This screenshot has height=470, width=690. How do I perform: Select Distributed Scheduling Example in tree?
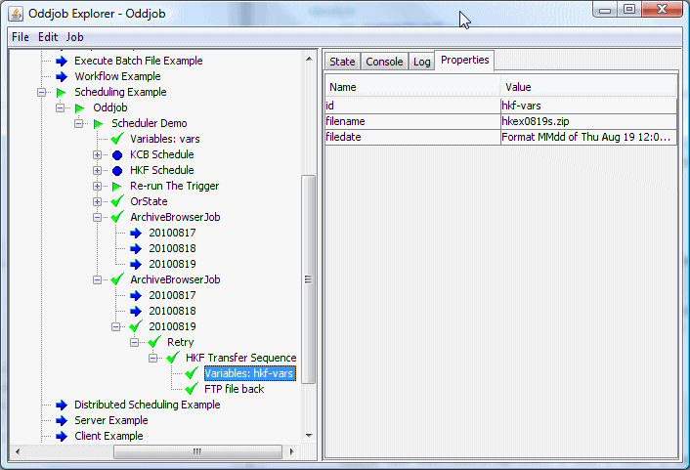[x=147, y=405]
